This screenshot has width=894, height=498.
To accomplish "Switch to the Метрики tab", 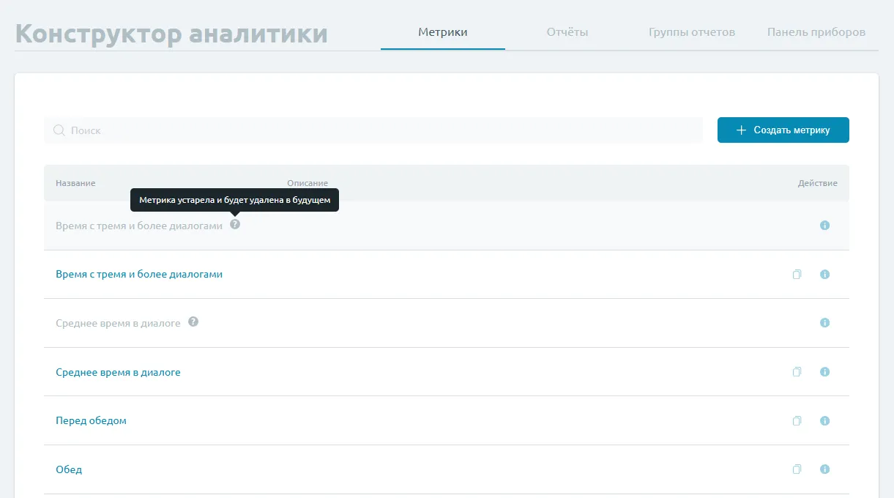I will (442, 32).
